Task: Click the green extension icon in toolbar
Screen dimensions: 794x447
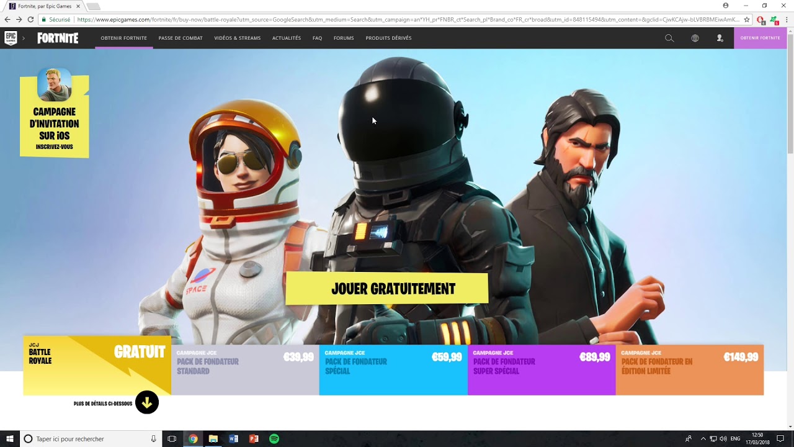Action: (x=774, y=20)
